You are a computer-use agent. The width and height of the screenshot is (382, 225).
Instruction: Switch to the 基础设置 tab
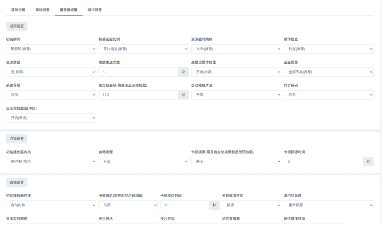(18, 10)
